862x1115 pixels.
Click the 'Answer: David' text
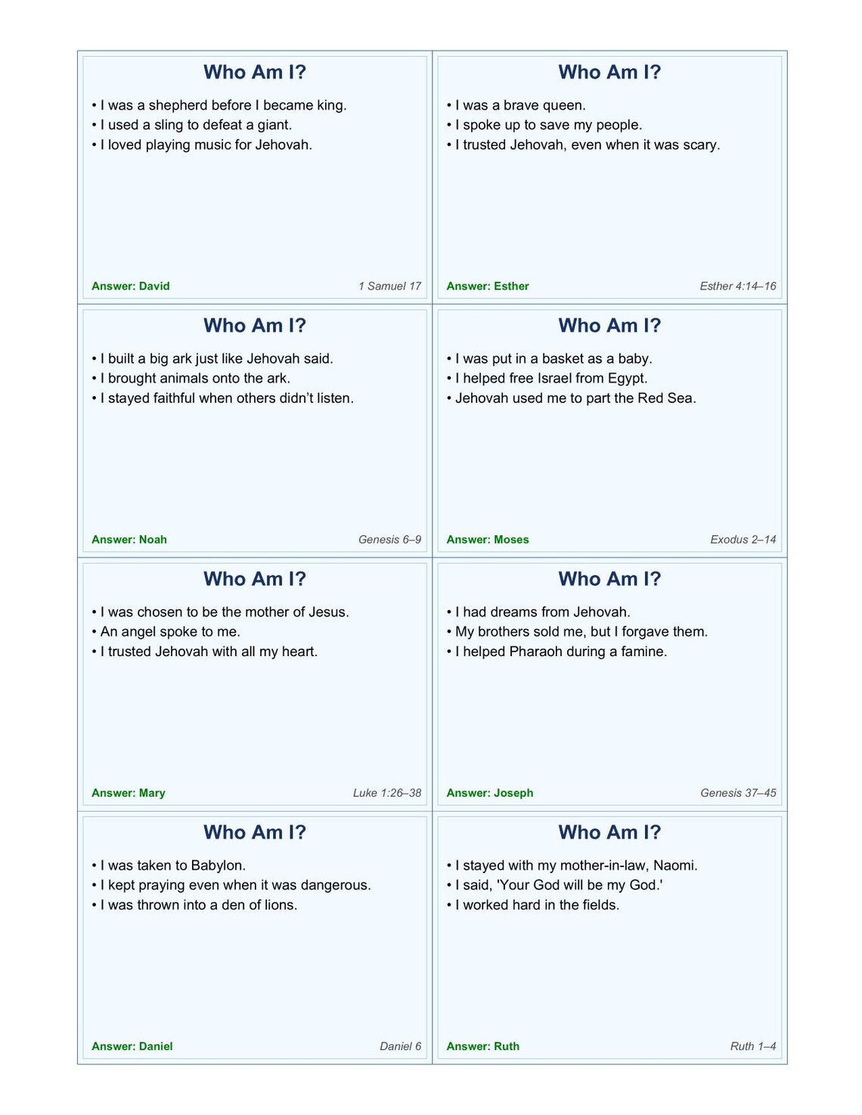[x=130, y=286]
